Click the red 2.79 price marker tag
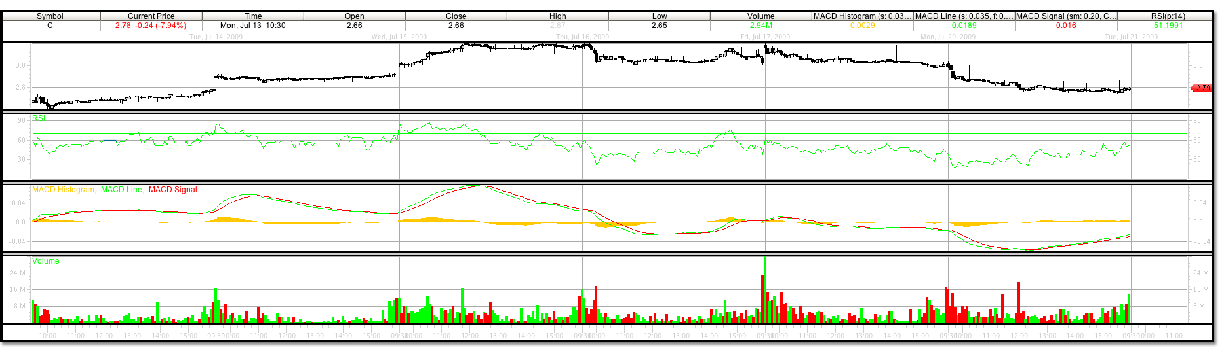 click(1202, 88)
